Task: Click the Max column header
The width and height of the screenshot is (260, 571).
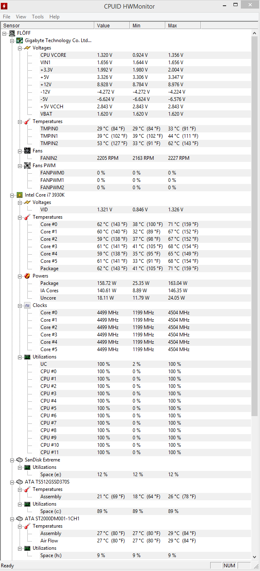Action: (183, 25)
